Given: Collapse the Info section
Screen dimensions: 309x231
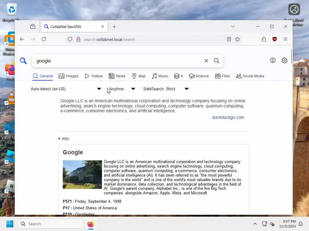Looking at the screenshot, I should point(63,139).
